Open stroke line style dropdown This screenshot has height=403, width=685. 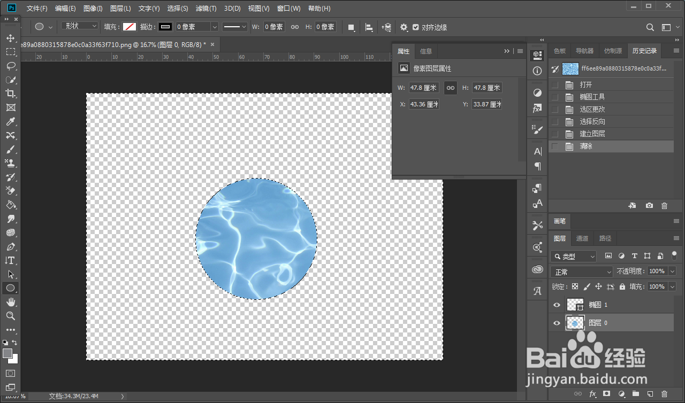[x=235, y=27]
